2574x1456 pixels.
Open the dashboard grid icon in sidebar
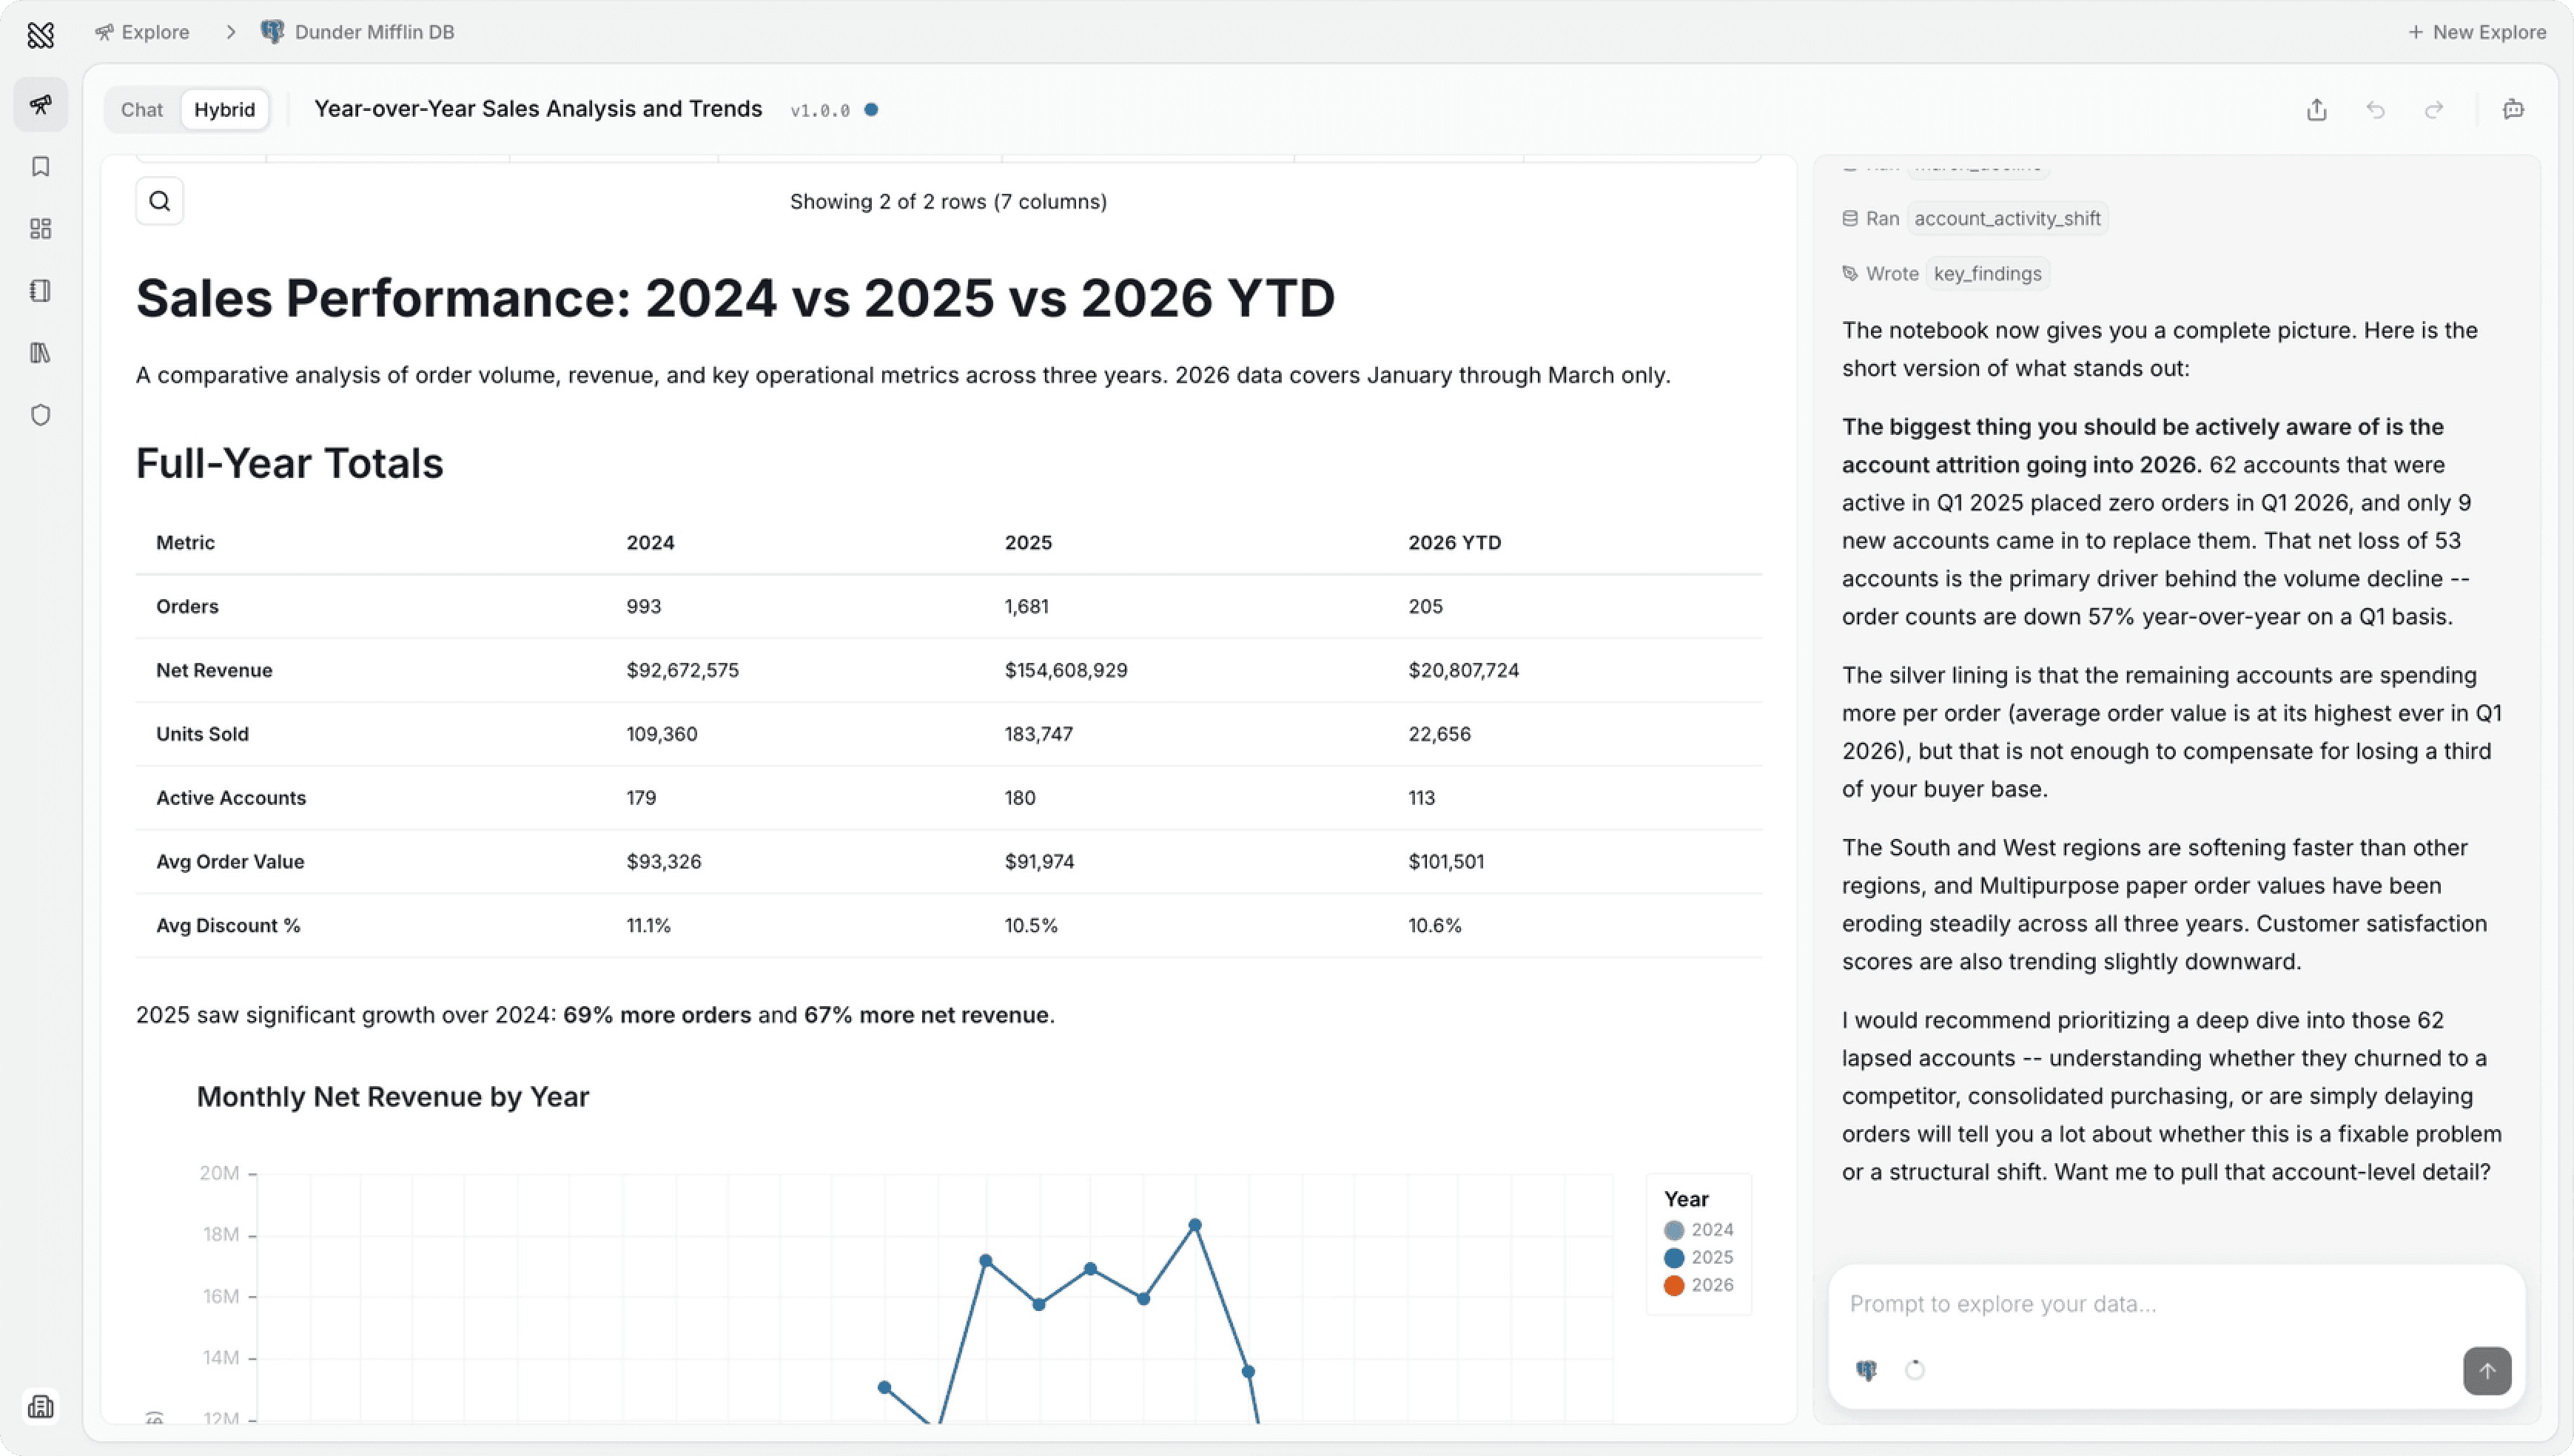click(x=41, y=229)
